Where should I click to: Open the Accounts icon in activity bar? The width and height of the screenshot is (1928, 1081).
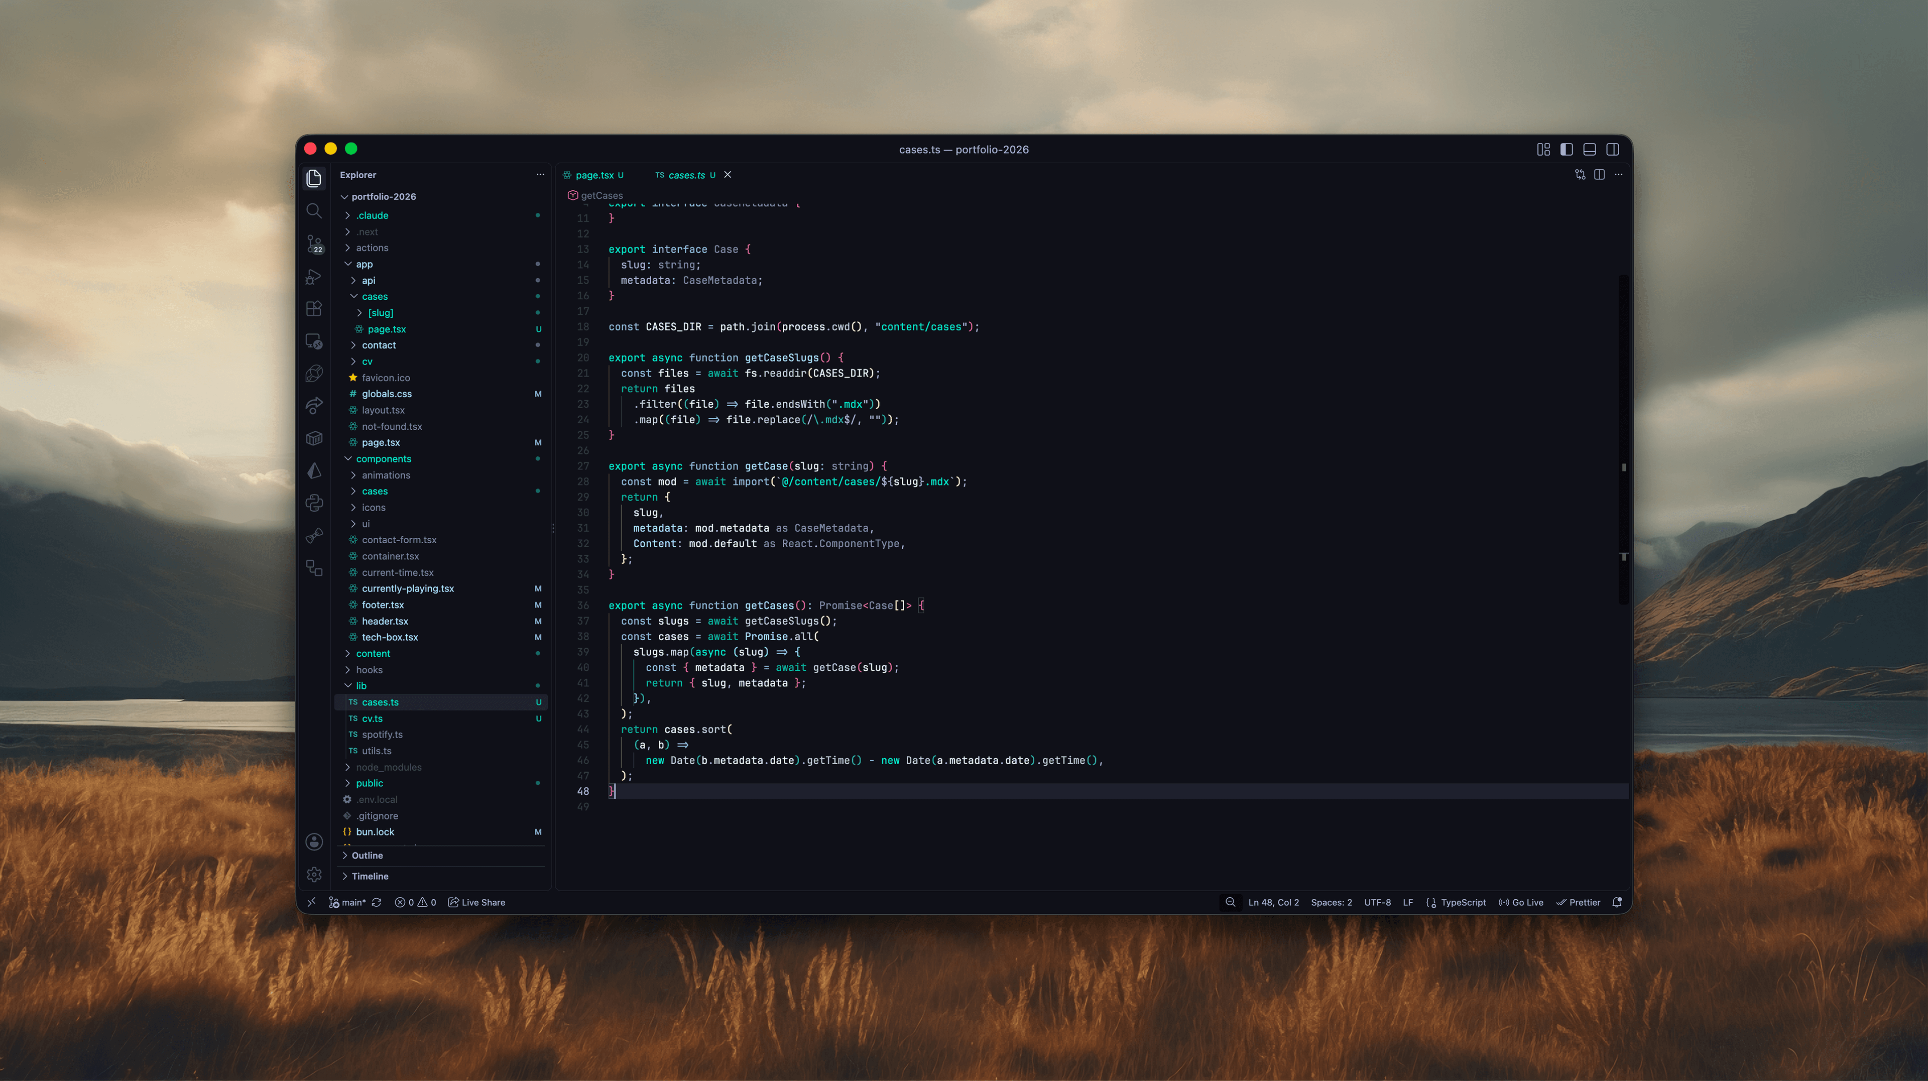pos(314,842)
